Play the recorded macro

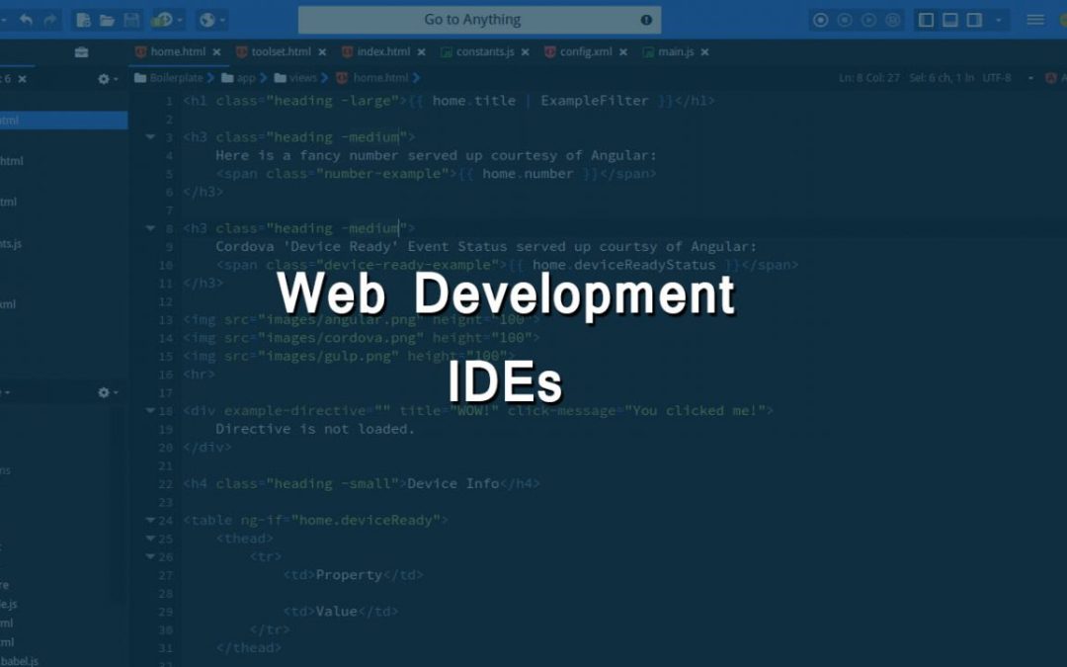(867, 19)
